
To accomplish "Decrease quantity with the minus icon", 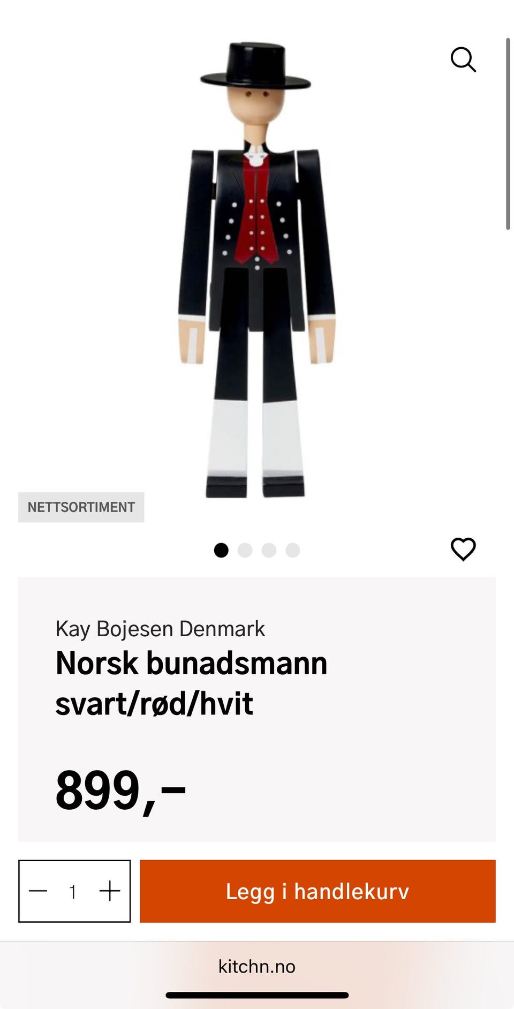I will (38, 891).
